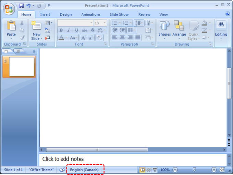Toggle Strikethrough formatting

coord(85,30)
